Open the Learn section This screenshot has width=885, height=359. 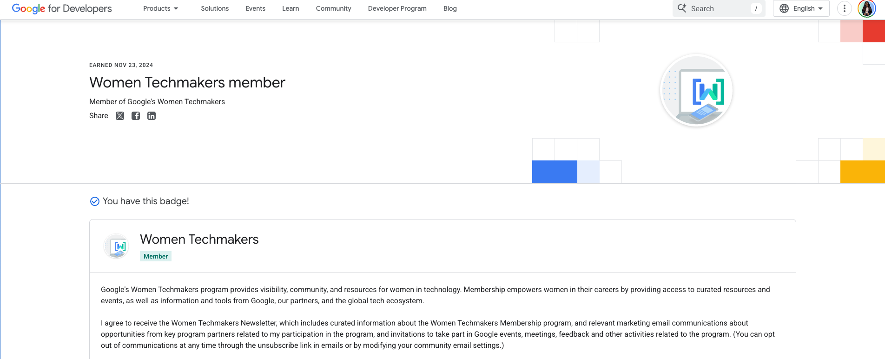point(291,8)
